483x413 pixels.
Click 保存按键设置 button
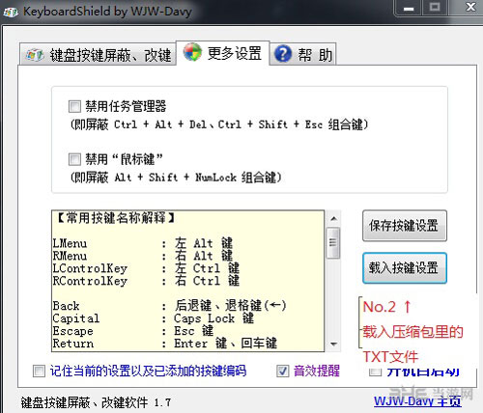tap(405, 226)
